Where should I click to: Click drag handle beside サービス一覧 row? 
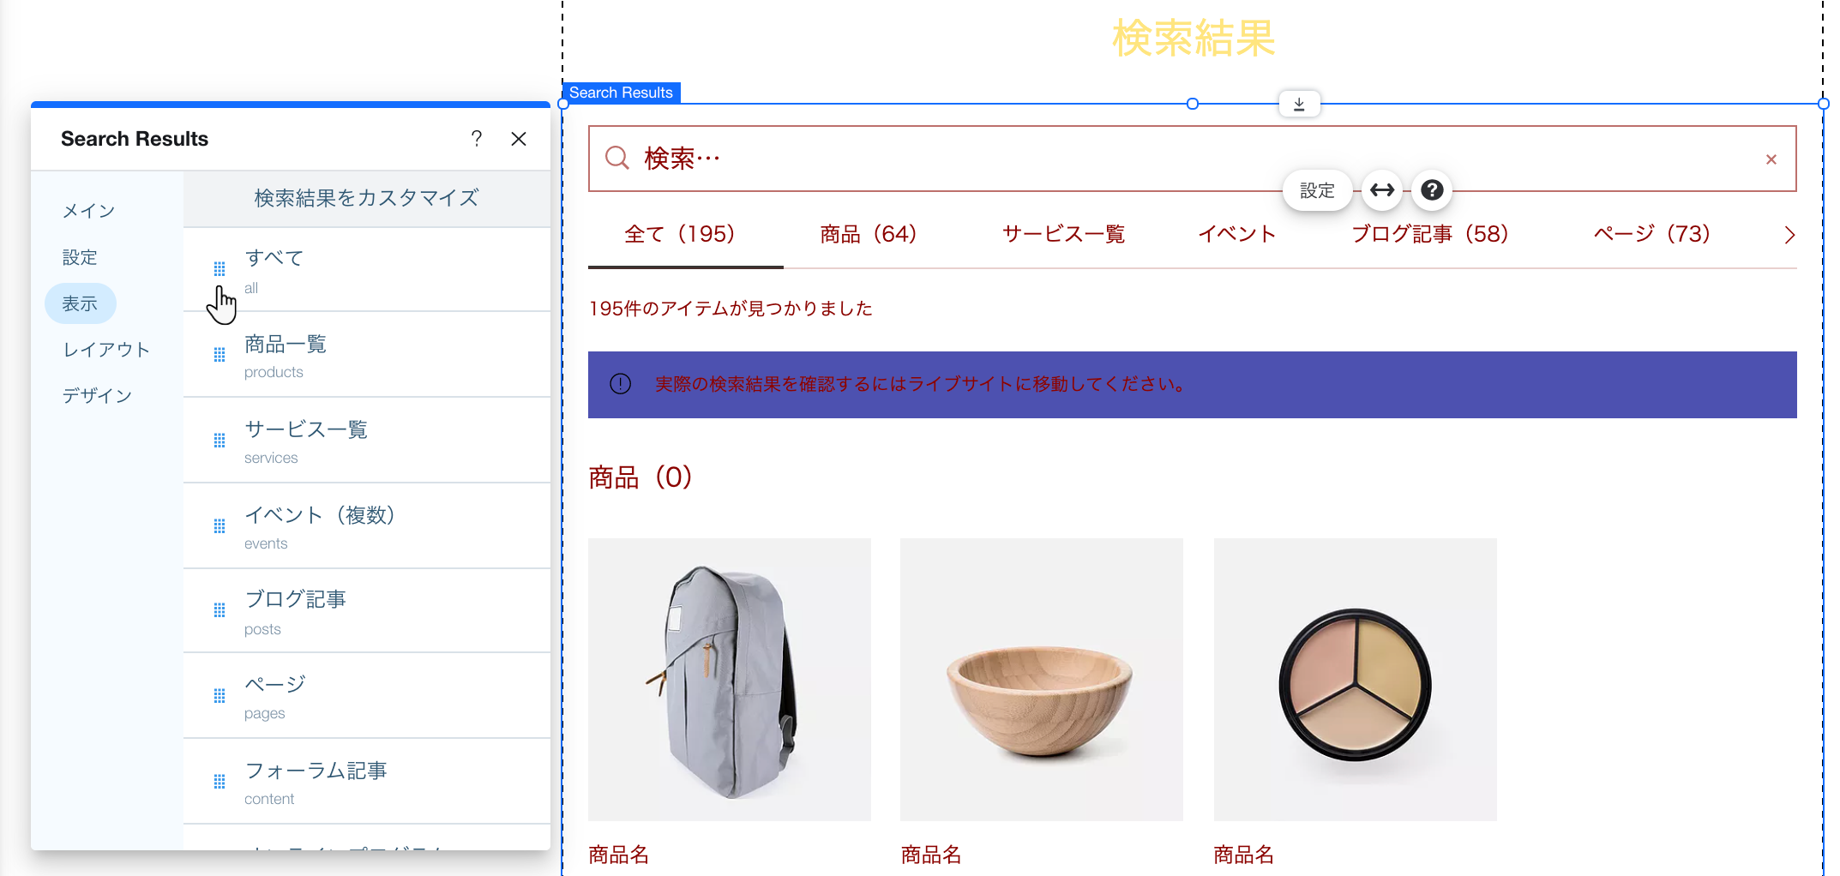click(x=219, y=441)
